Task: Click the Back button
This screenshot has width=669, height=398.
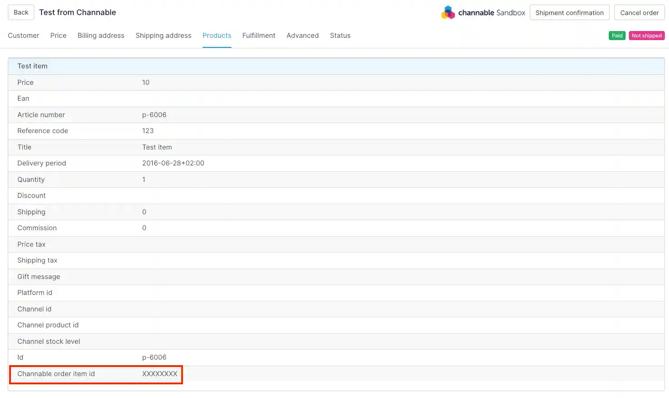Action: point(21,12)
